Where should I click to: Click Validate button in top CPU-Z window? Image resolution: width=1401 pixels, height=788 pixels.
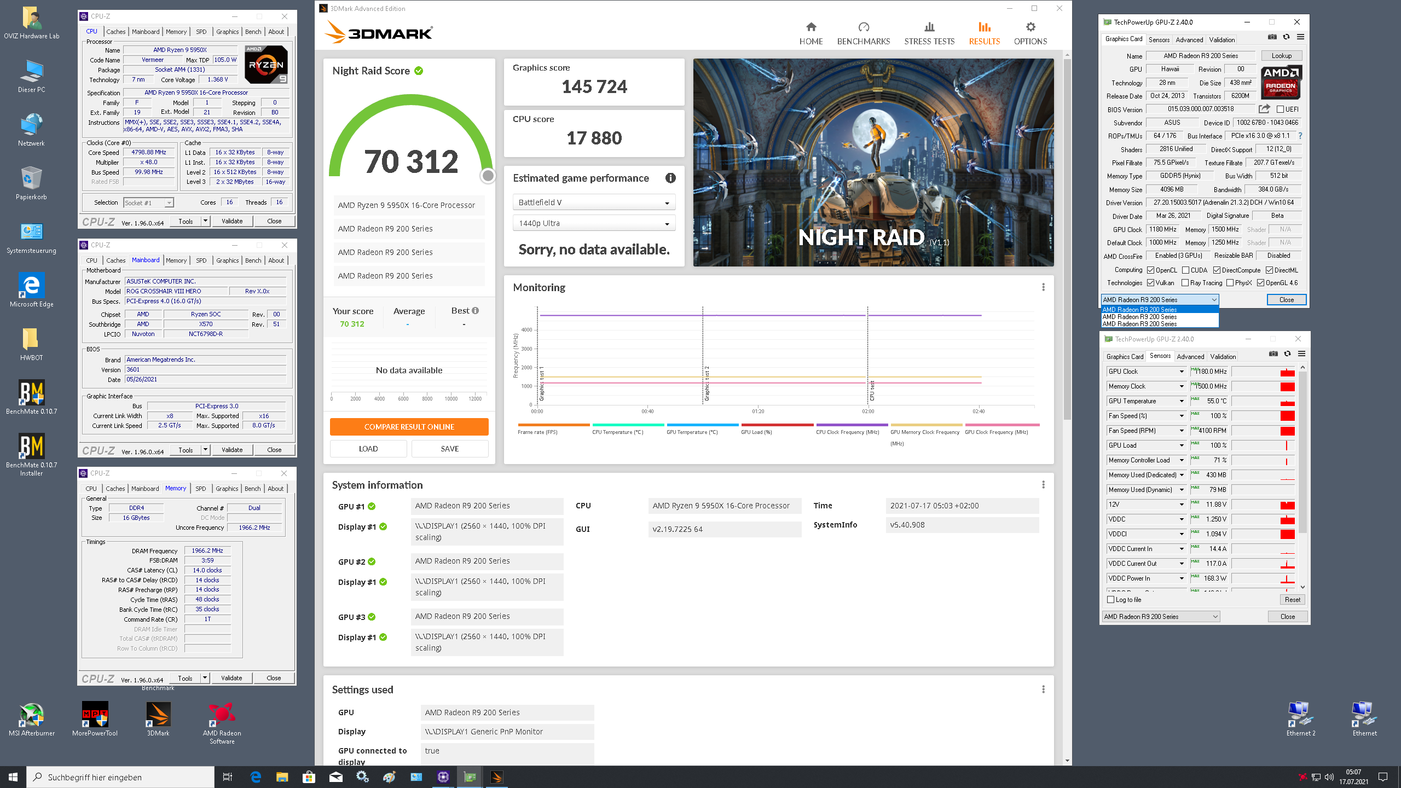(232, 221)
